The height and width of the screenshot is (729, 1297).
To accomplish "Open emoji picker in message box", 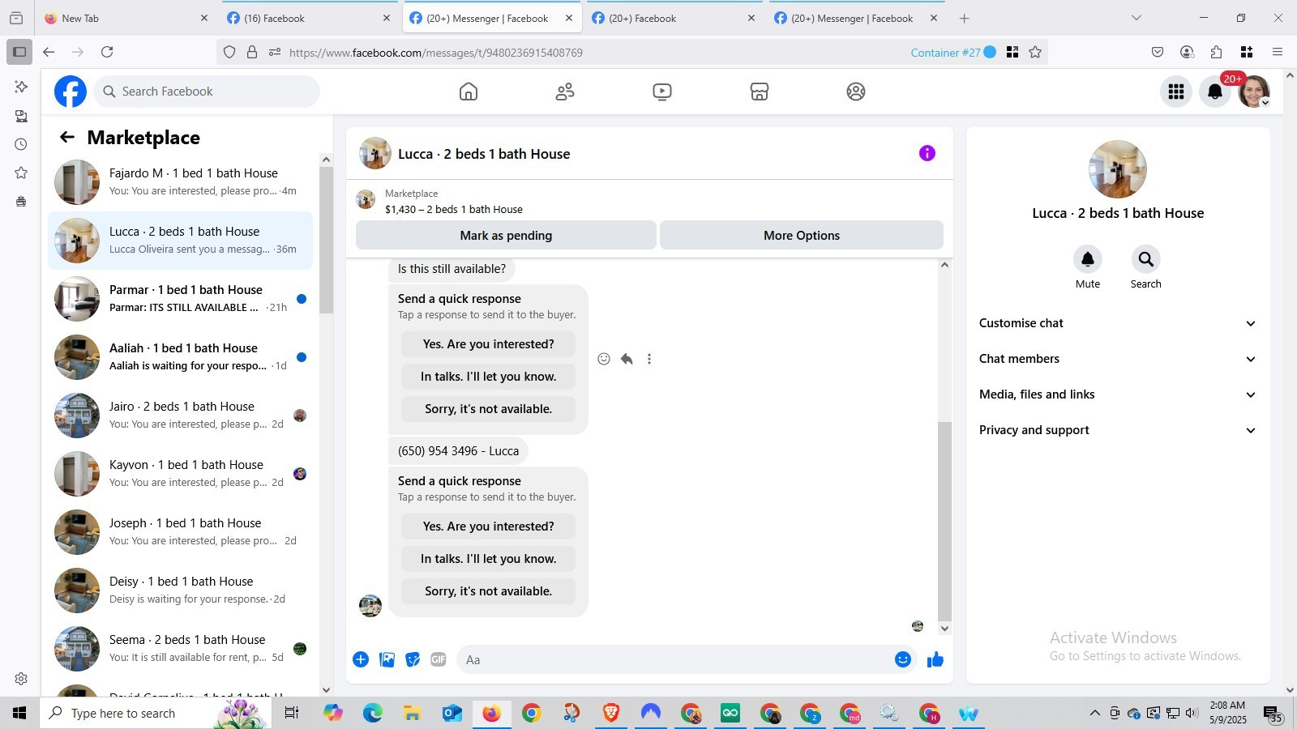I will [x=903, y=659].
